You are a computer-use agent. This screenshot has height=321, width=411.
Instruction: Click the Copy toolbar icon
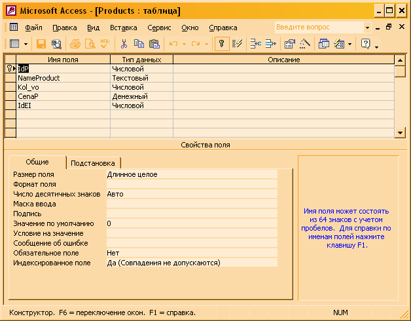coord(139,44)
